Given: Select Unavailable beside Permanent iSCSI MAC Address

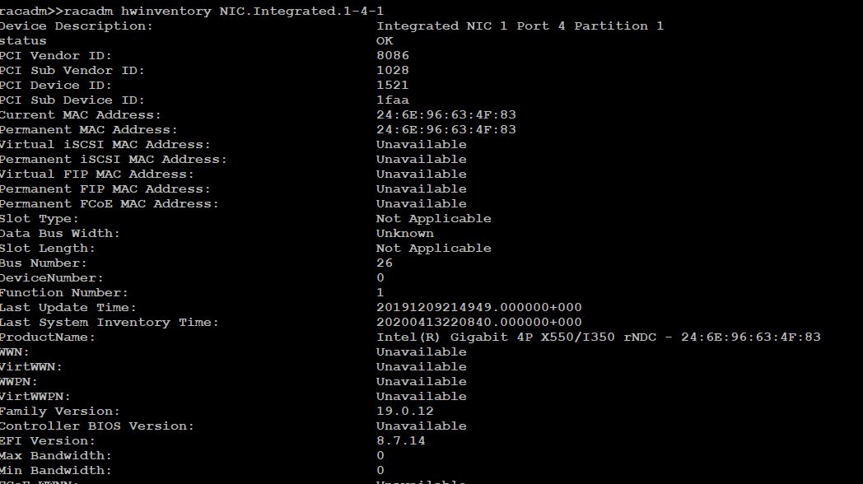Looking at the screenshot, I should coord(422,160).
